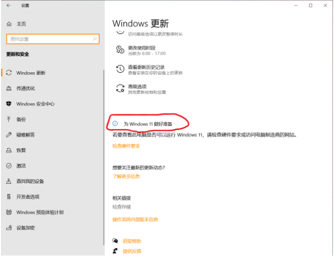Click the Windows 安全中心 shield icon
Screen dimensions: 334x256
[x=9, y=104]
